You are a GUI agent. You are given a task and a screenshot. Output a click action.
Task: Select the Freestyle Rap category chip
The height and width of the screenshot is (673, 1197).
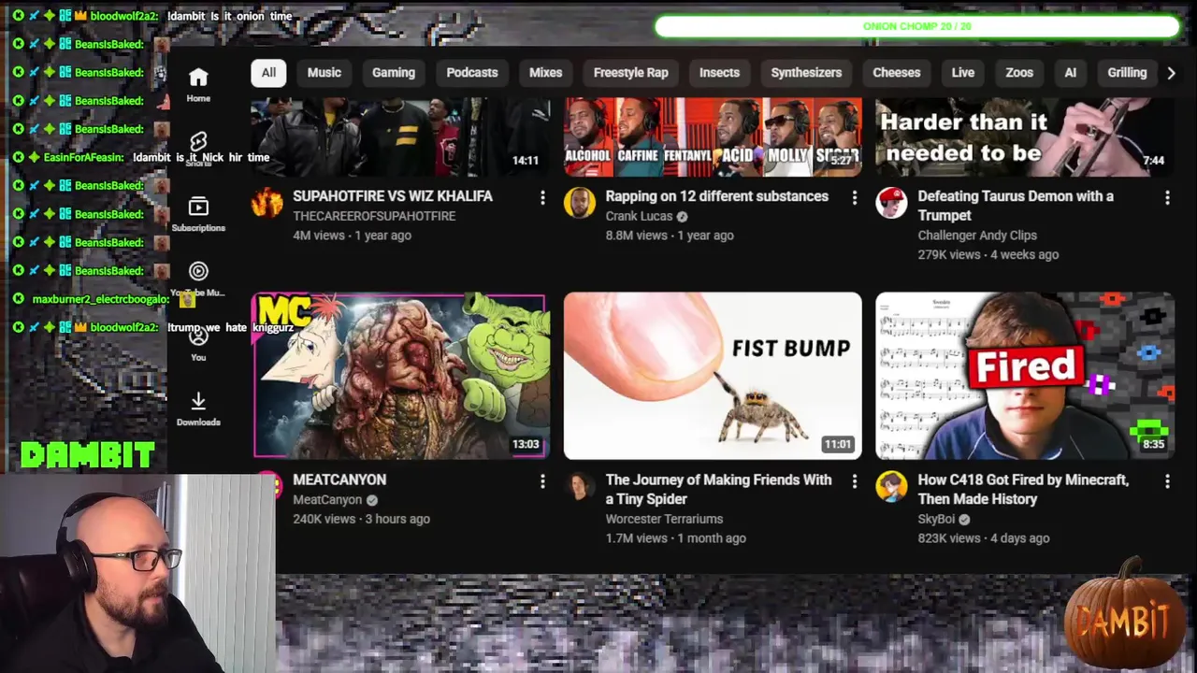pos(631,73)
